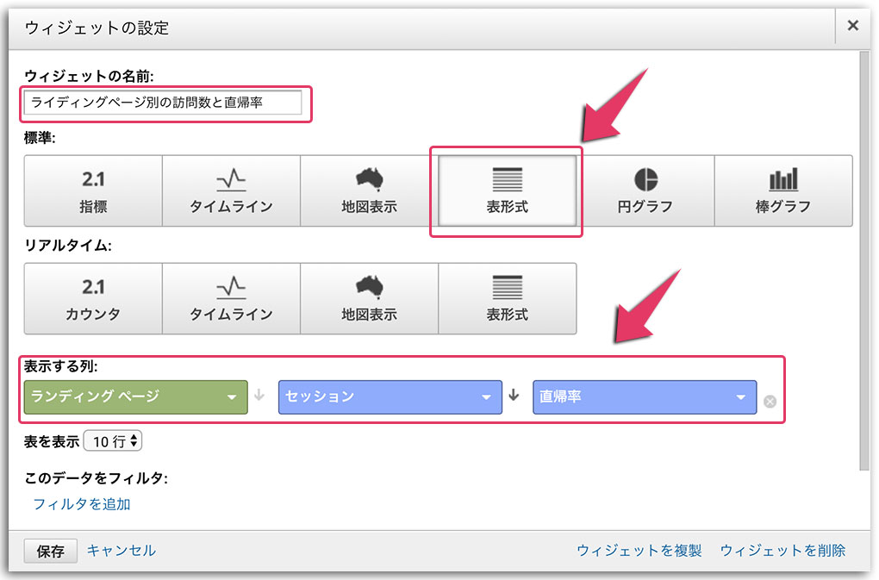
Task: Click the highlighted 表形式 widget icon
Action: (506, 190)
